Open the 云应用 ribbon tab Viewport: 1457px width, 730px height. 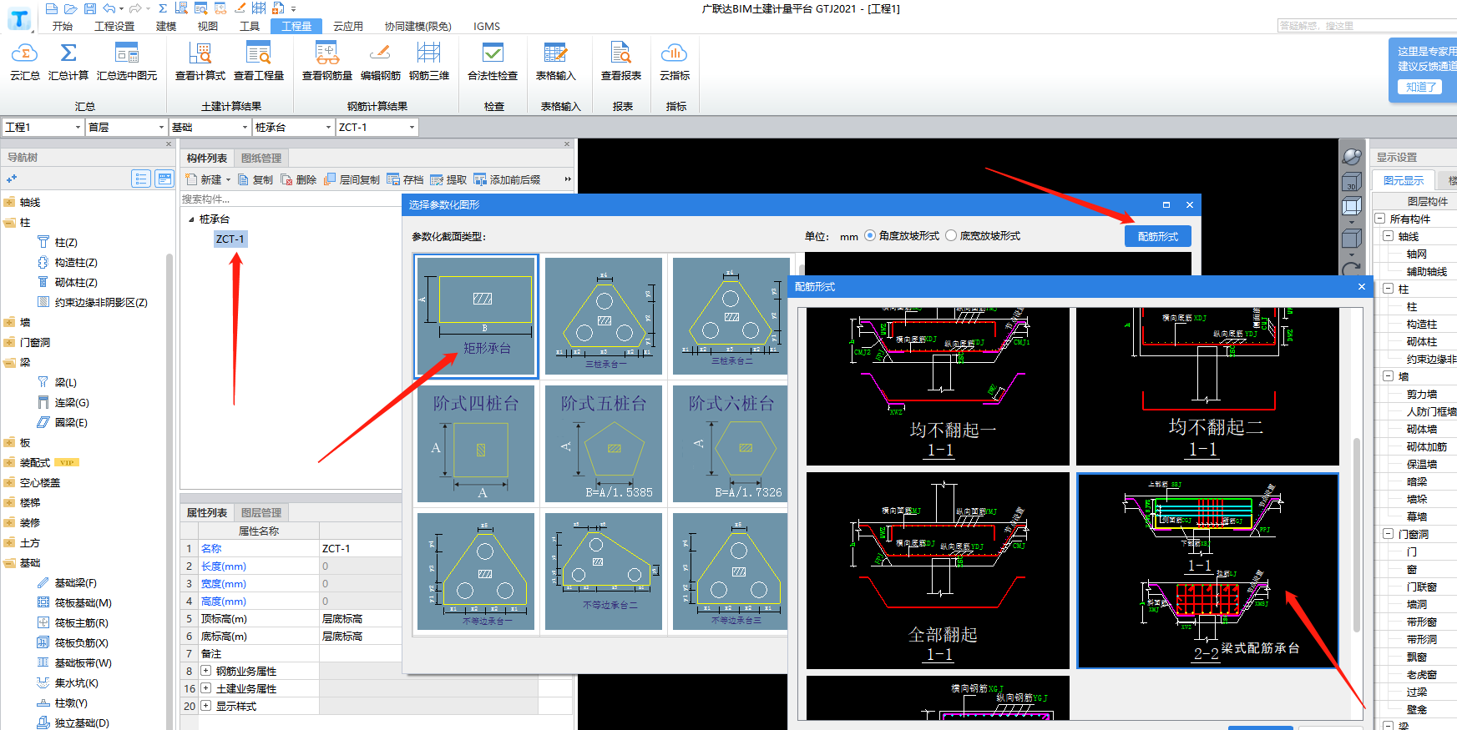pyautogui.click(x=348, y=26)
